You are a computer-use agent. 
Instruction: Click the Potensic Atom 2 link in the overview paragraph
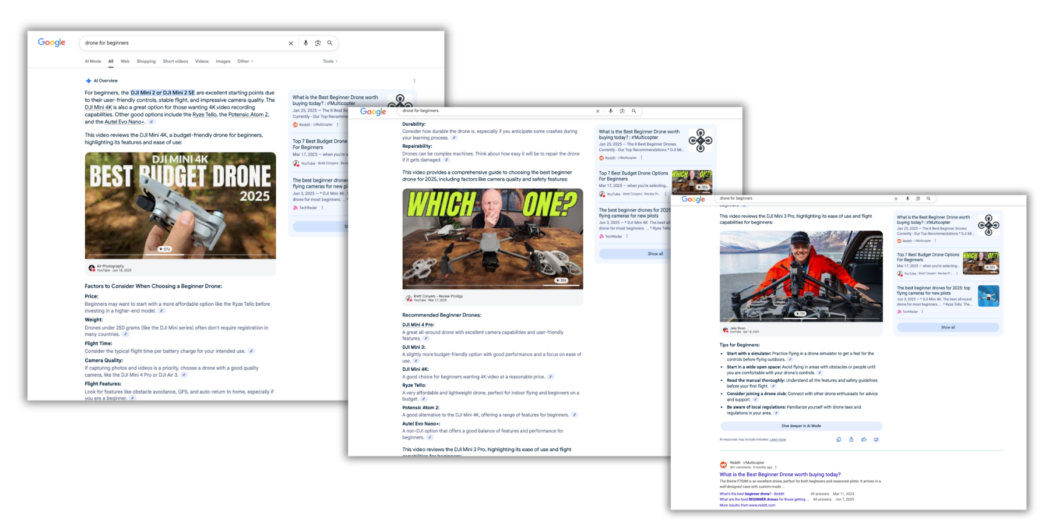pos(248,115)
